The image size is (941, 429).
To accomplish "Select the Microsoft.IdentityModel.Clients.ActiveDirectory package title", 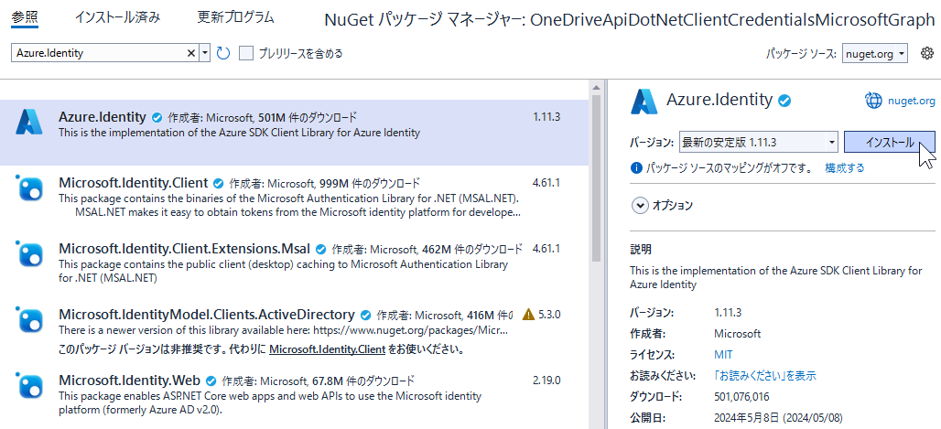I will 207,315.
